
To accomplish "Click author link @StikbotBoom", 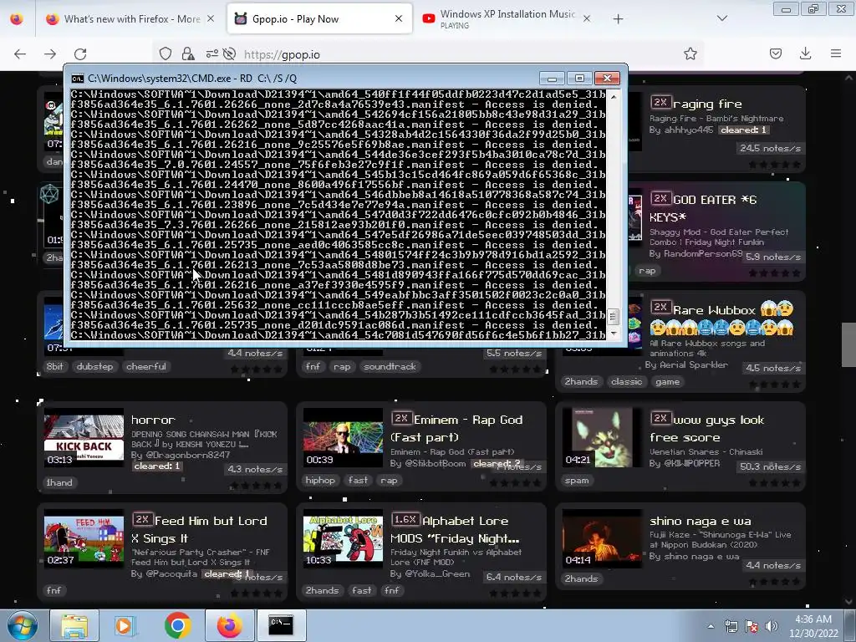I will click(435, 463).
